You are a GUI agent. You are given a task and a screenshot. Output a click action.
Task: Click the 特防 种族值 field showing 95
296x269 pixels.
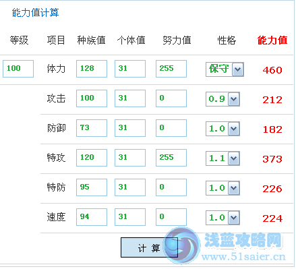92,187
